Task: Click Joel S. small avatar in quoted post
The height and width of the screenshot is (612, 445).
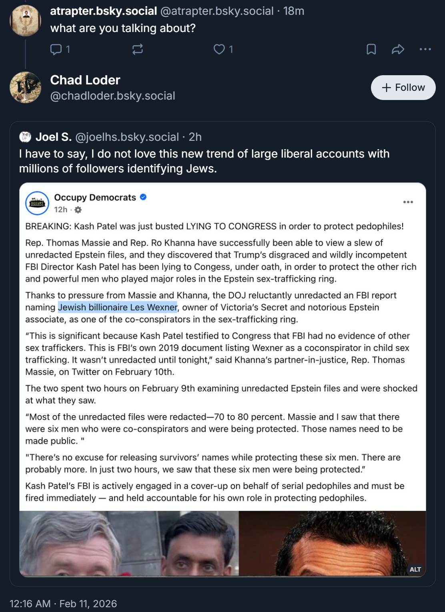Action: click(x=25, y=137)
